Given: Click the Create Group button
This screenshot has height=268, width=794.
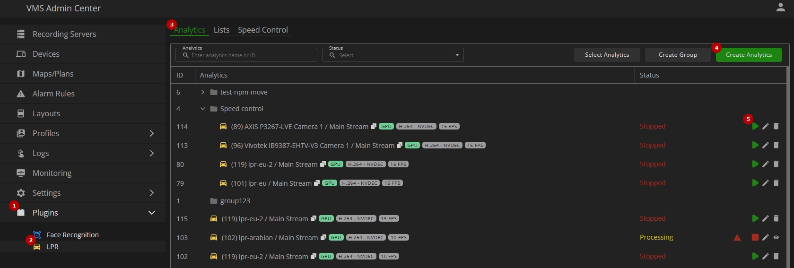Looking at the screenshot, I should 678,55.
